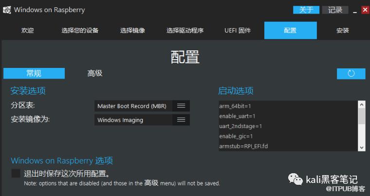Screen dimensions: 370x196
Task: Go to the 安装 tab
Action: 343,30
